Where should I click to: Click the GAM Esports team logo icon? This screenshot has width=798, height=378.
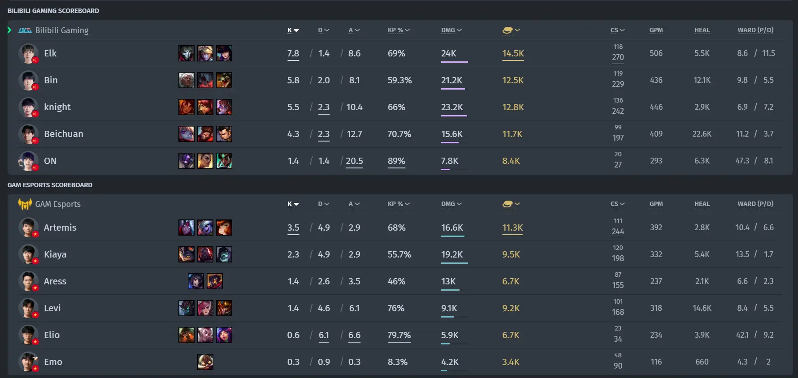[x=25, y=204]
